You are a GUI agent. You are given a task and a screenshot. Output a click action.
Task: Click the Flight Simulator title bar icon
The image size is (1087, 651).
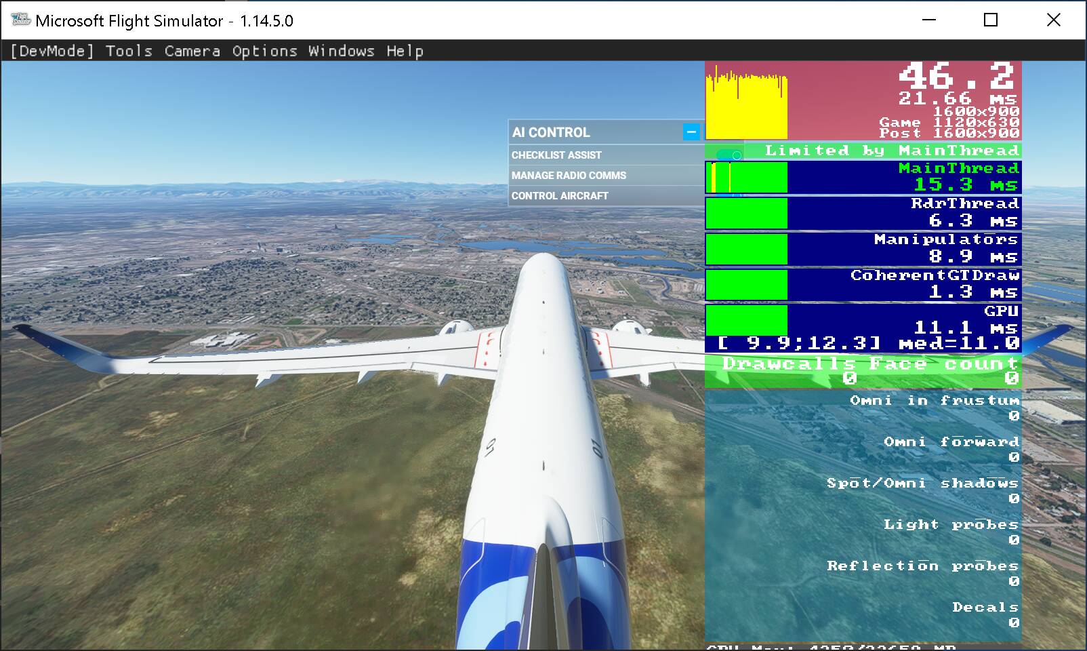pyautogui.click(x=20, y=20)
